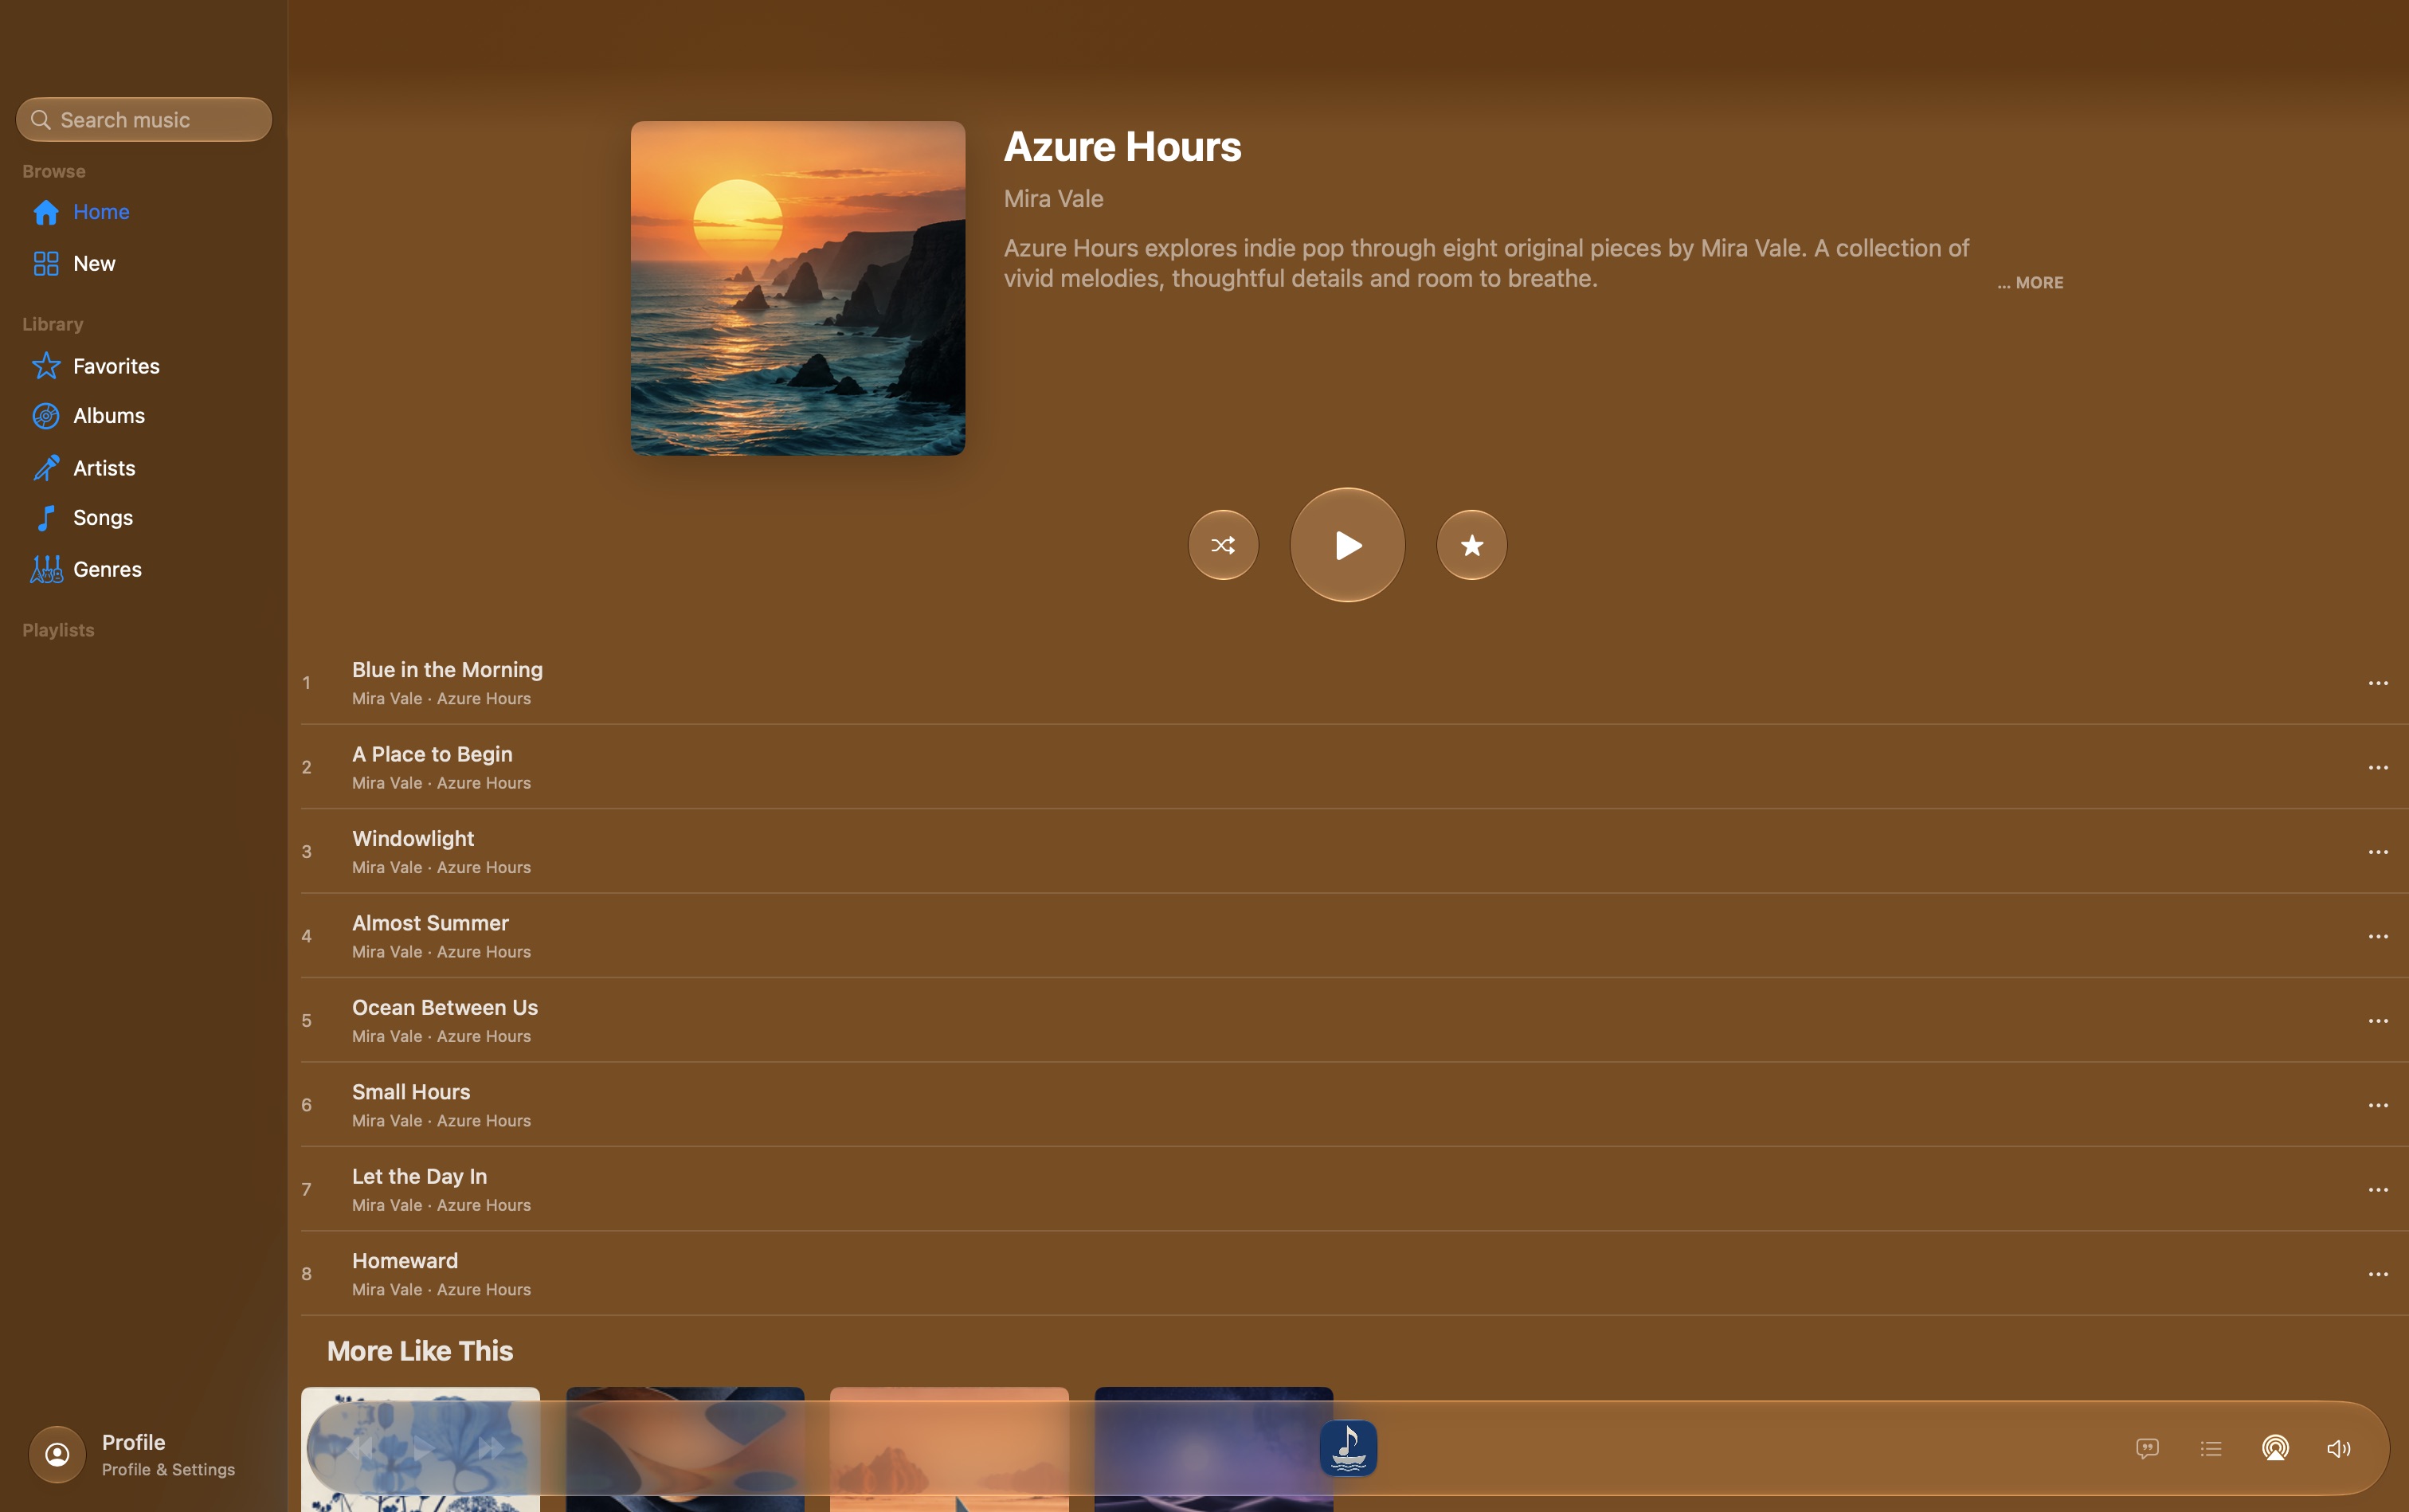Open Favorites in library
This screenshot has height=1512, width=2409.
click(x=144, y=366)
